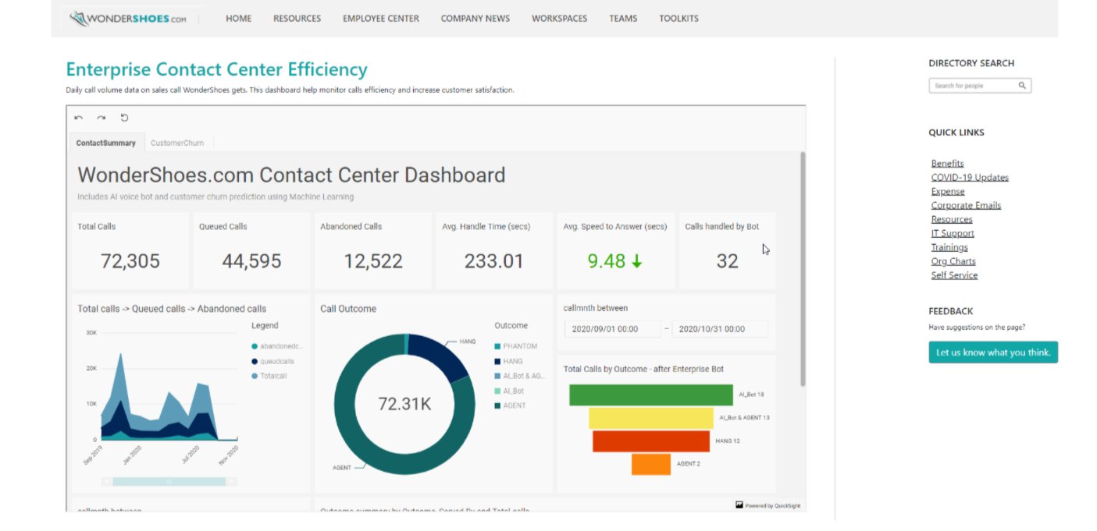Open the Benefits quick link
1097x531 pixels.
coord(947,163)
